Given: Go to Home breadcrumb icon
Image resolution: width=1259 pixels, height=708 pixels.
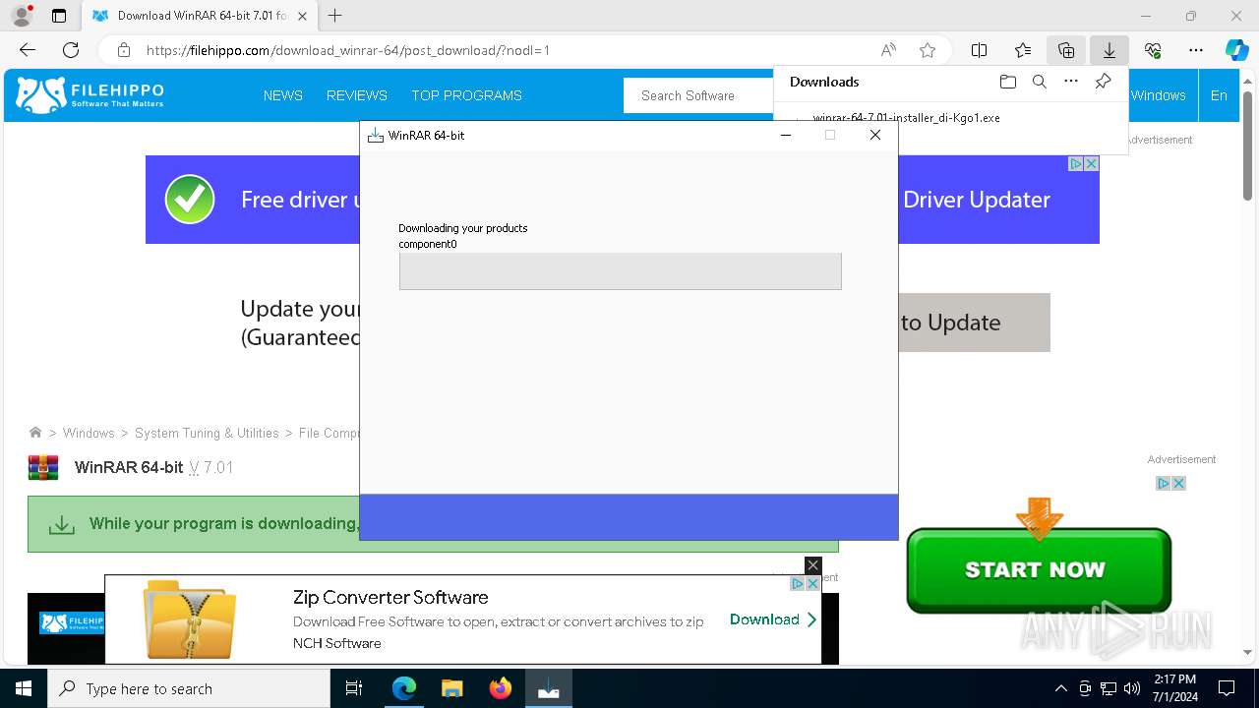Looking at the screenshot, I should point(35,433).
